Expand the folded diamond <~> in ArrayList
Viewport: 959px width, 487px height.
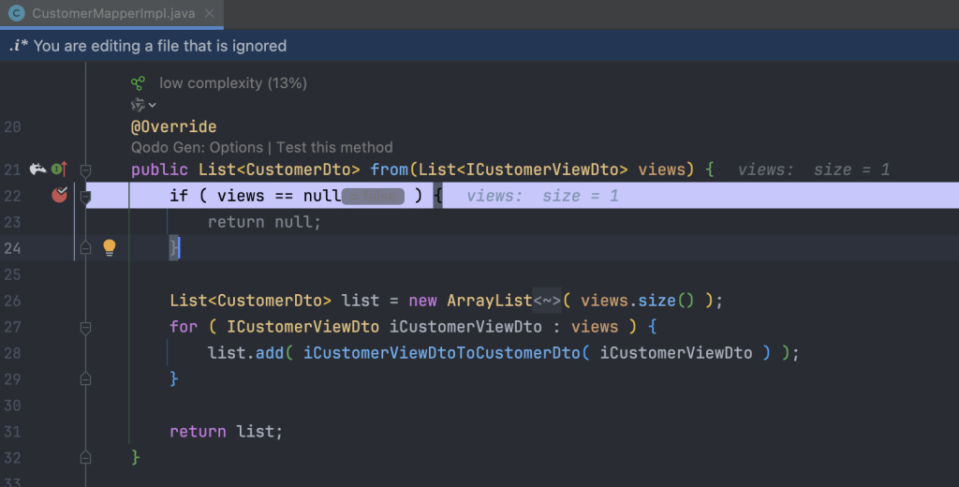547,301
